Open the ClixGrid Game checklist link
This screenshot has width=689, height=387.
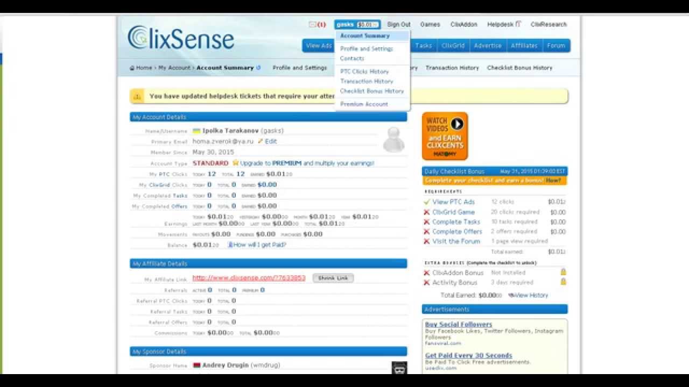454,212
